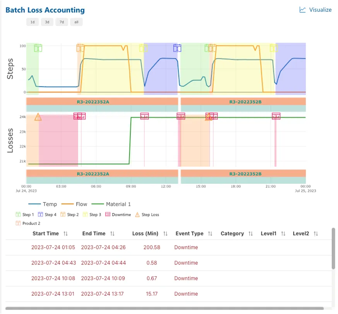The height and width of the screenshot is (314, 338).
Task: Click the blue Step 4 marker in Steps chart
Action: coord(177,48)
